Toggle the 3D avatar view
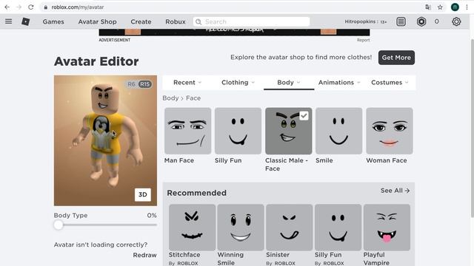This screenshot has height=266, width=474. 143,194
